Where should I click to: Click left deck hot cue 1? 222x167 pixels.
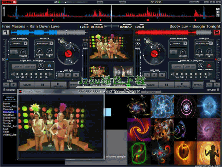(x=61, y=75)
